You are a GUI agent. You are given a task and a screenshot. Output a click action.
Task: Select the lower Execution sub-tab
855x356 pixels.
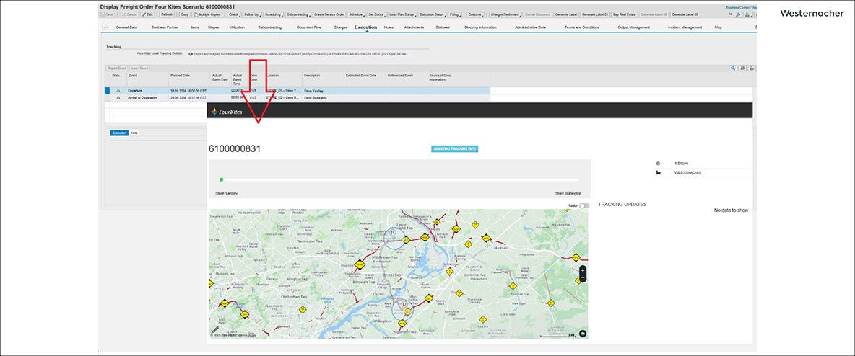[119, 133]
